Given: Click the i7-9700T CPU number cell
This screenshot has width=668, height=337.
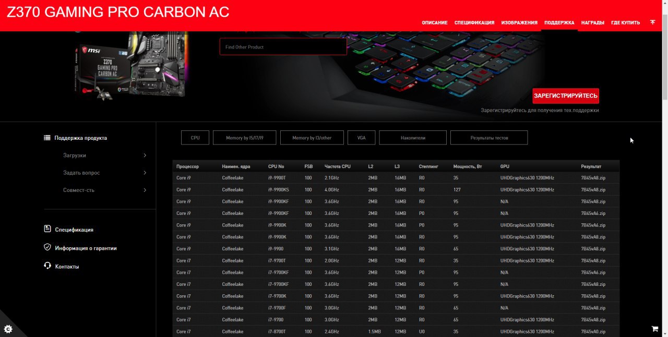Looking at the screenshot, I should click(x=277, y=261).
